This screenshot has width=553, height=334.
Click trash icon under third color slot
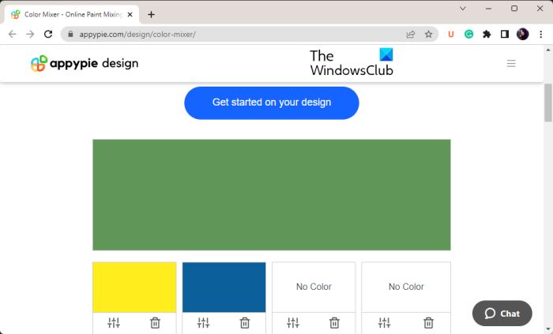(335, 323)
